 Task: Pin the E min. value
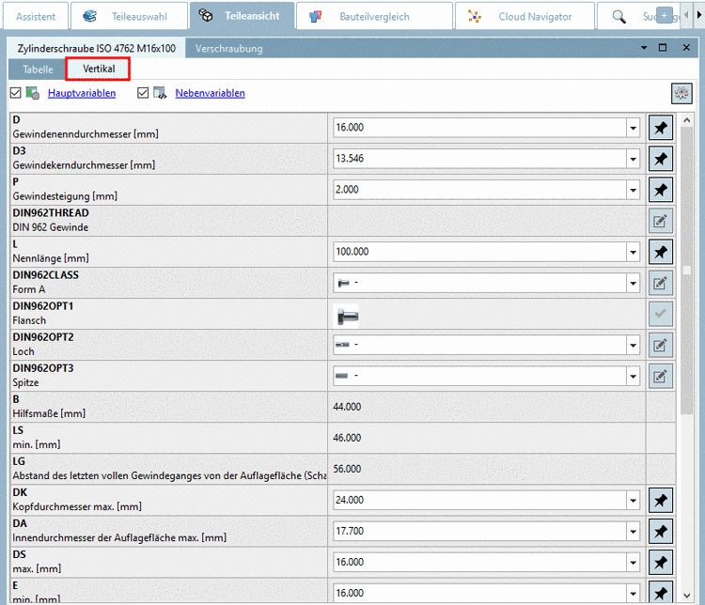coord(661,593)
